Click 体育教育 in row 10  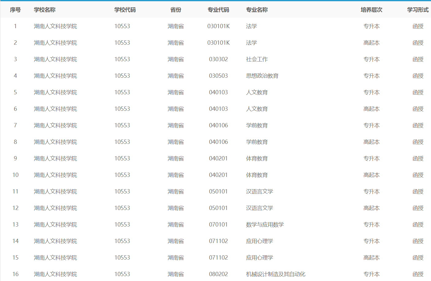pyautogui.click(x=257, y=175)
